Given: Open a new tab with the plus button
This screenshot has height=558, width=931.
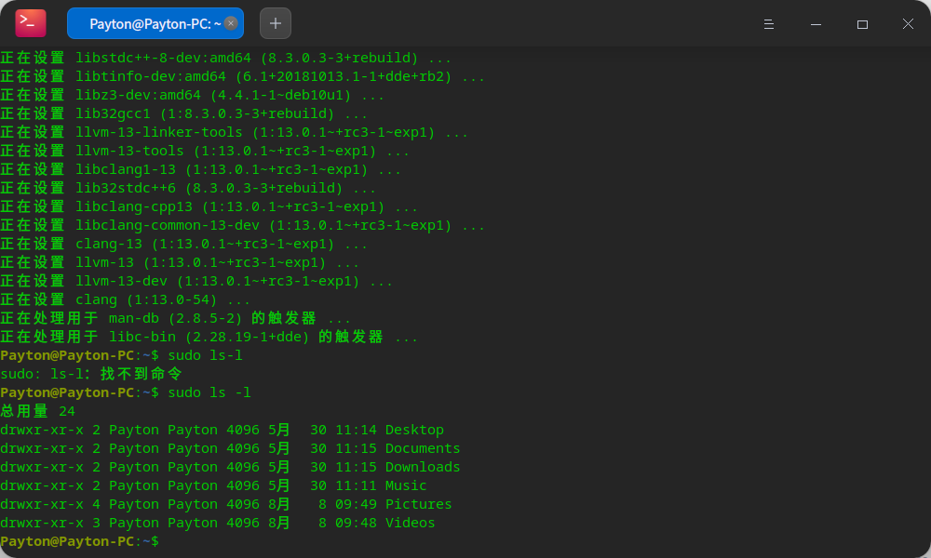Looking at the screenshot, I should (x=275, y=22).
